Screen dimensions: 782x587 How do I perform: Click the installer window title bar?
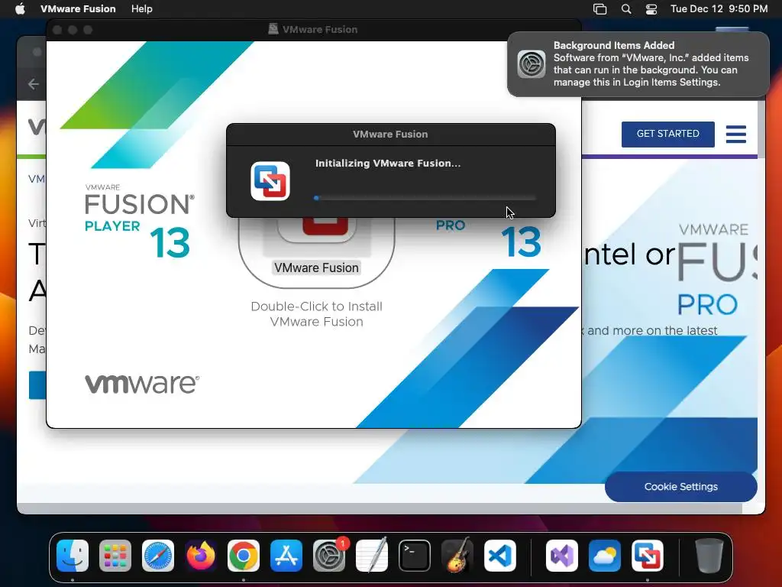[314, 30]
